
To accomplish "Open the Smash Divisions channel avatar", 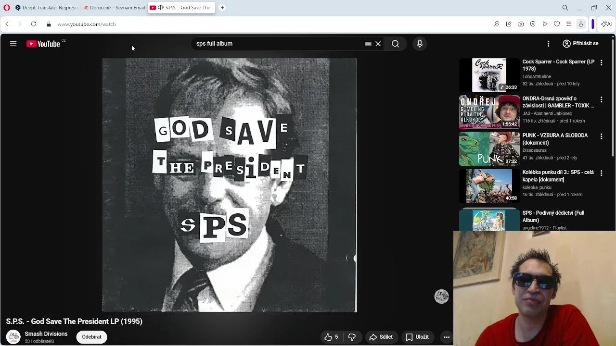I will pyautogui.click(x=13, y=337).
